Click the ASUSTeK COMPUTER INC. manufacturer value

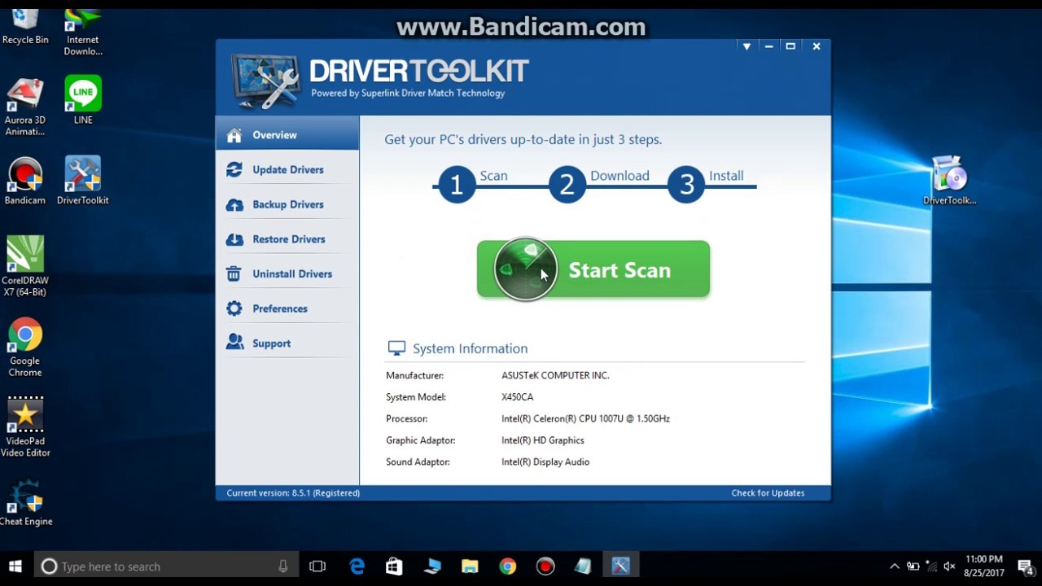tap(555, 375)
